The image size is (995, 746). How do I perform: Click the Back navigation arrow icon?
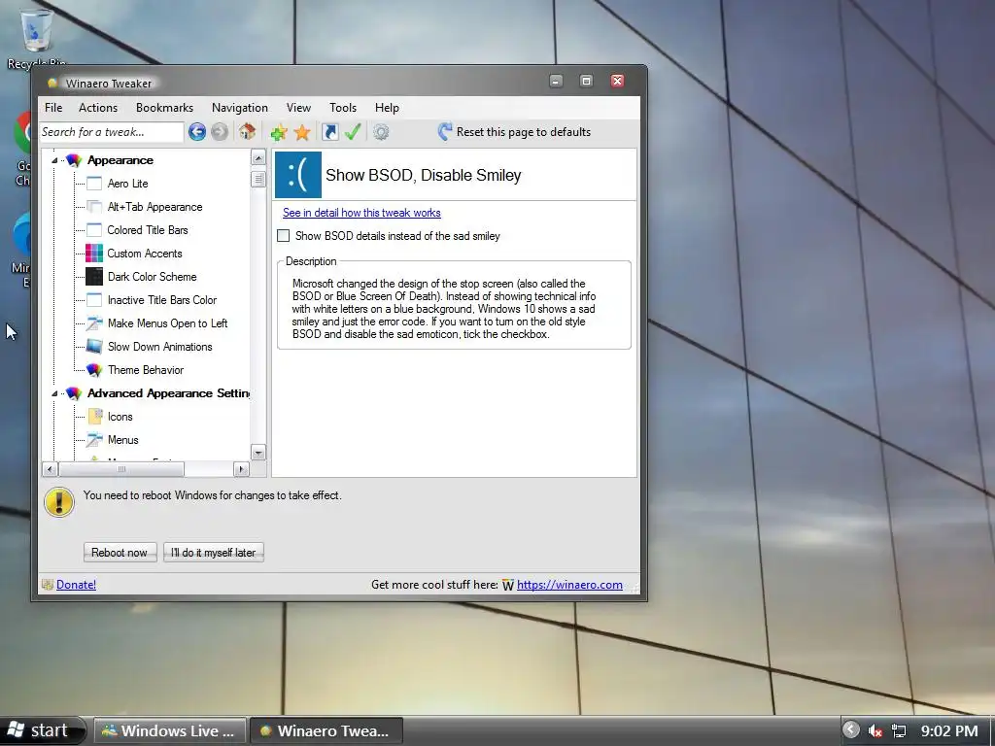pyautogui.click(x=196, y=132)
